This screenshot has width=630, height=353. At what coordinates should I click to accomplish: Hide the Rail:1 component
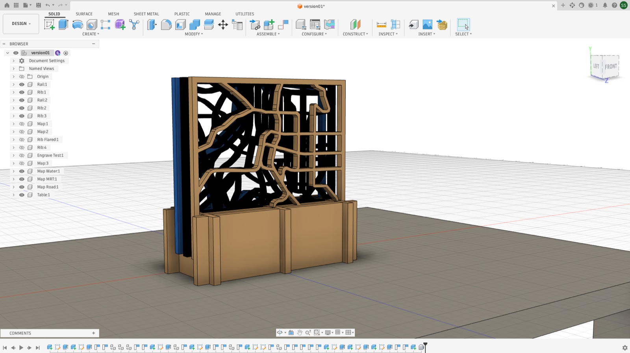pyautogui.click(x=22, y=85)
